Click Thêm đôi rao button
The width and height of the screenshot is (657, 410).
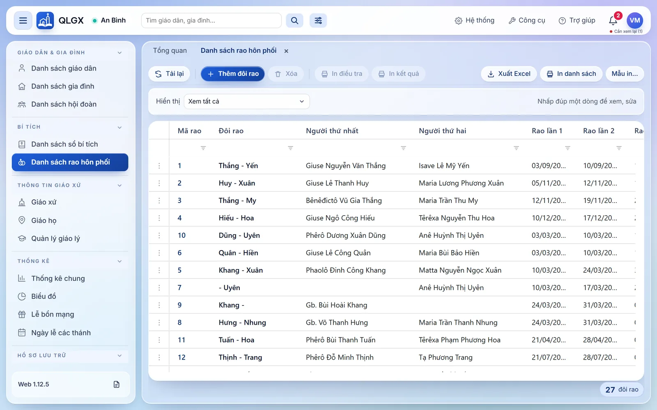click(233, 74)
